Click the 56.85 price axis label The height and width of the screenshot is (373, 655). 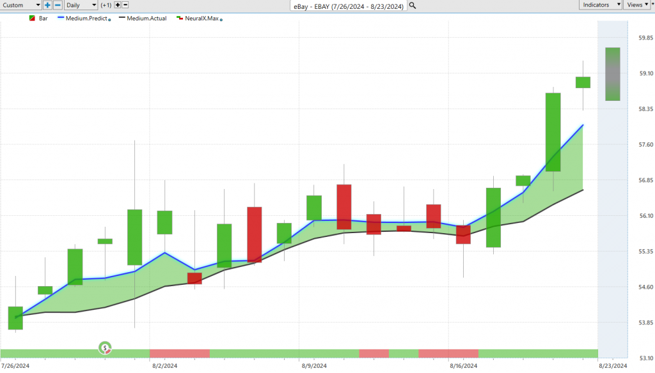645,180
